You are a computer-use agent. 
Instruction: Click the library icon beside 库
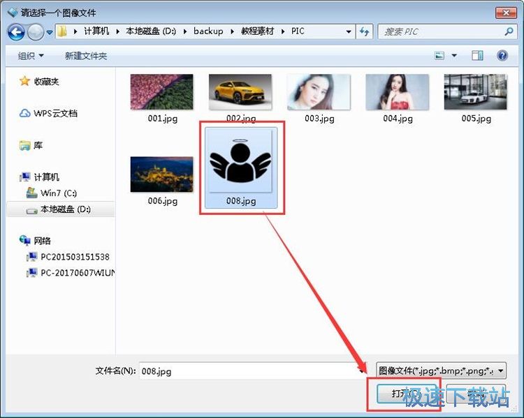(24, 145)
